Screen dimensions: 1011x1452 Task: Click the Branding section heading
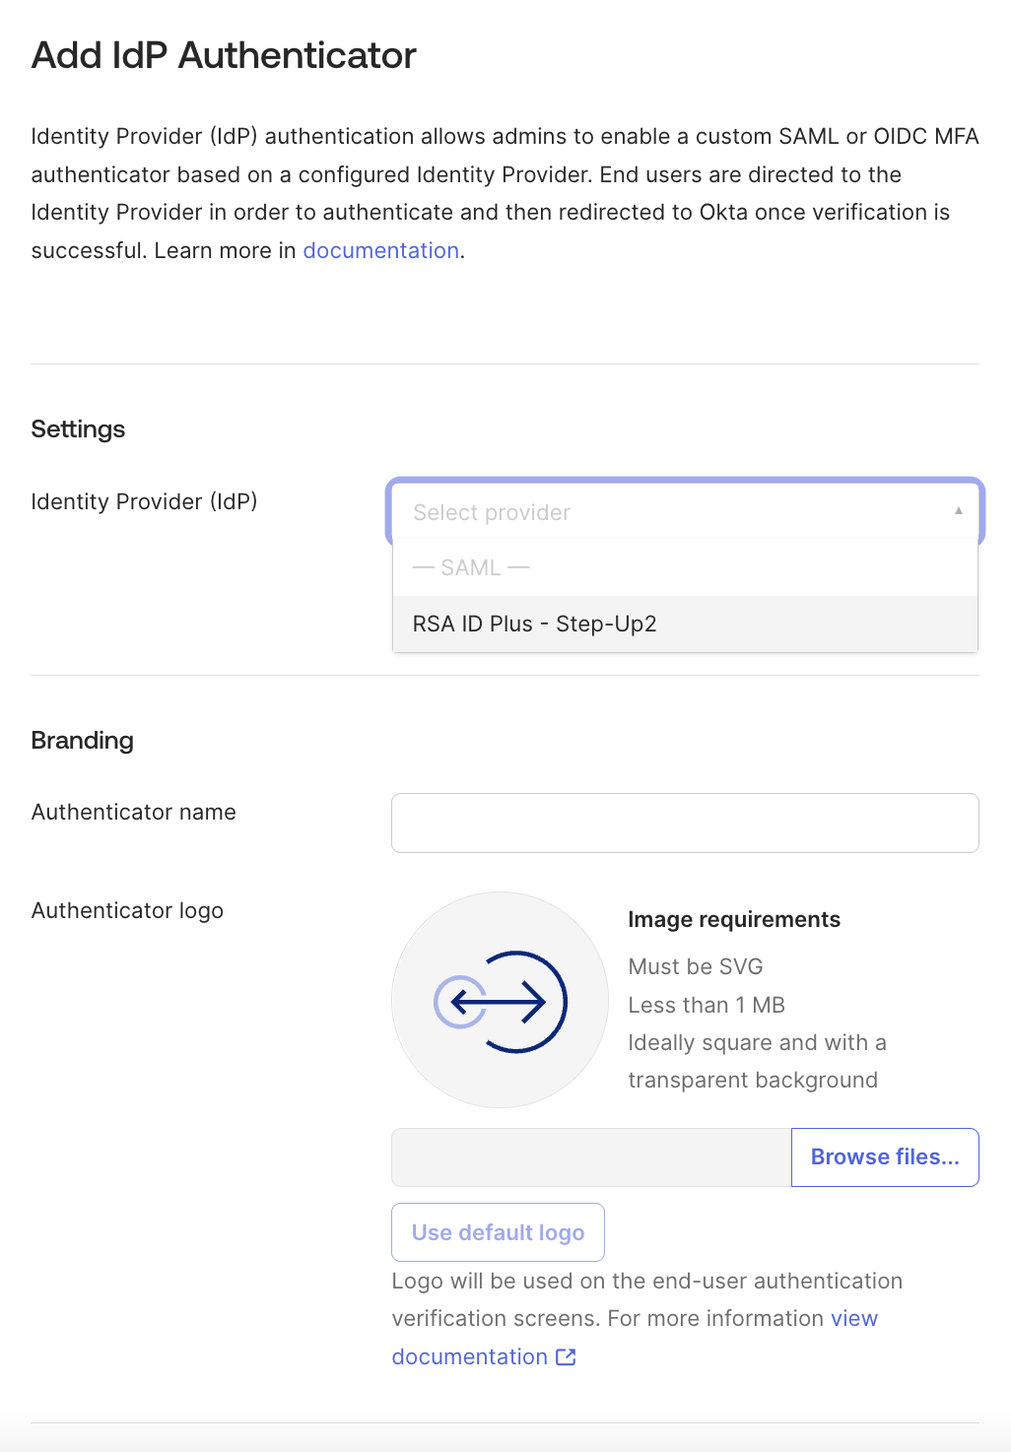82,741
